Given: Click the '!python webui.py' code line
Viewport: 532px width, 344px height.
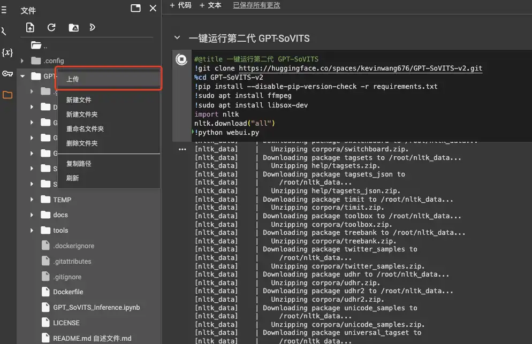Looking at the screenshot, I should pos(226,133).
